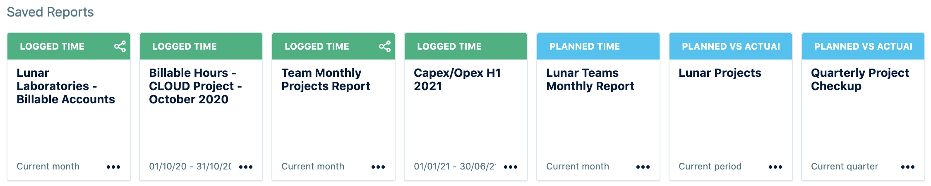This screenshot has height=186, width=931.
Task: Click the Planned Time header of Lunar Teams card
Action: click(x=585, y=46)
